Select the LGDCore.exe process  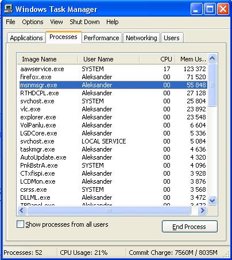coord(113,133)
